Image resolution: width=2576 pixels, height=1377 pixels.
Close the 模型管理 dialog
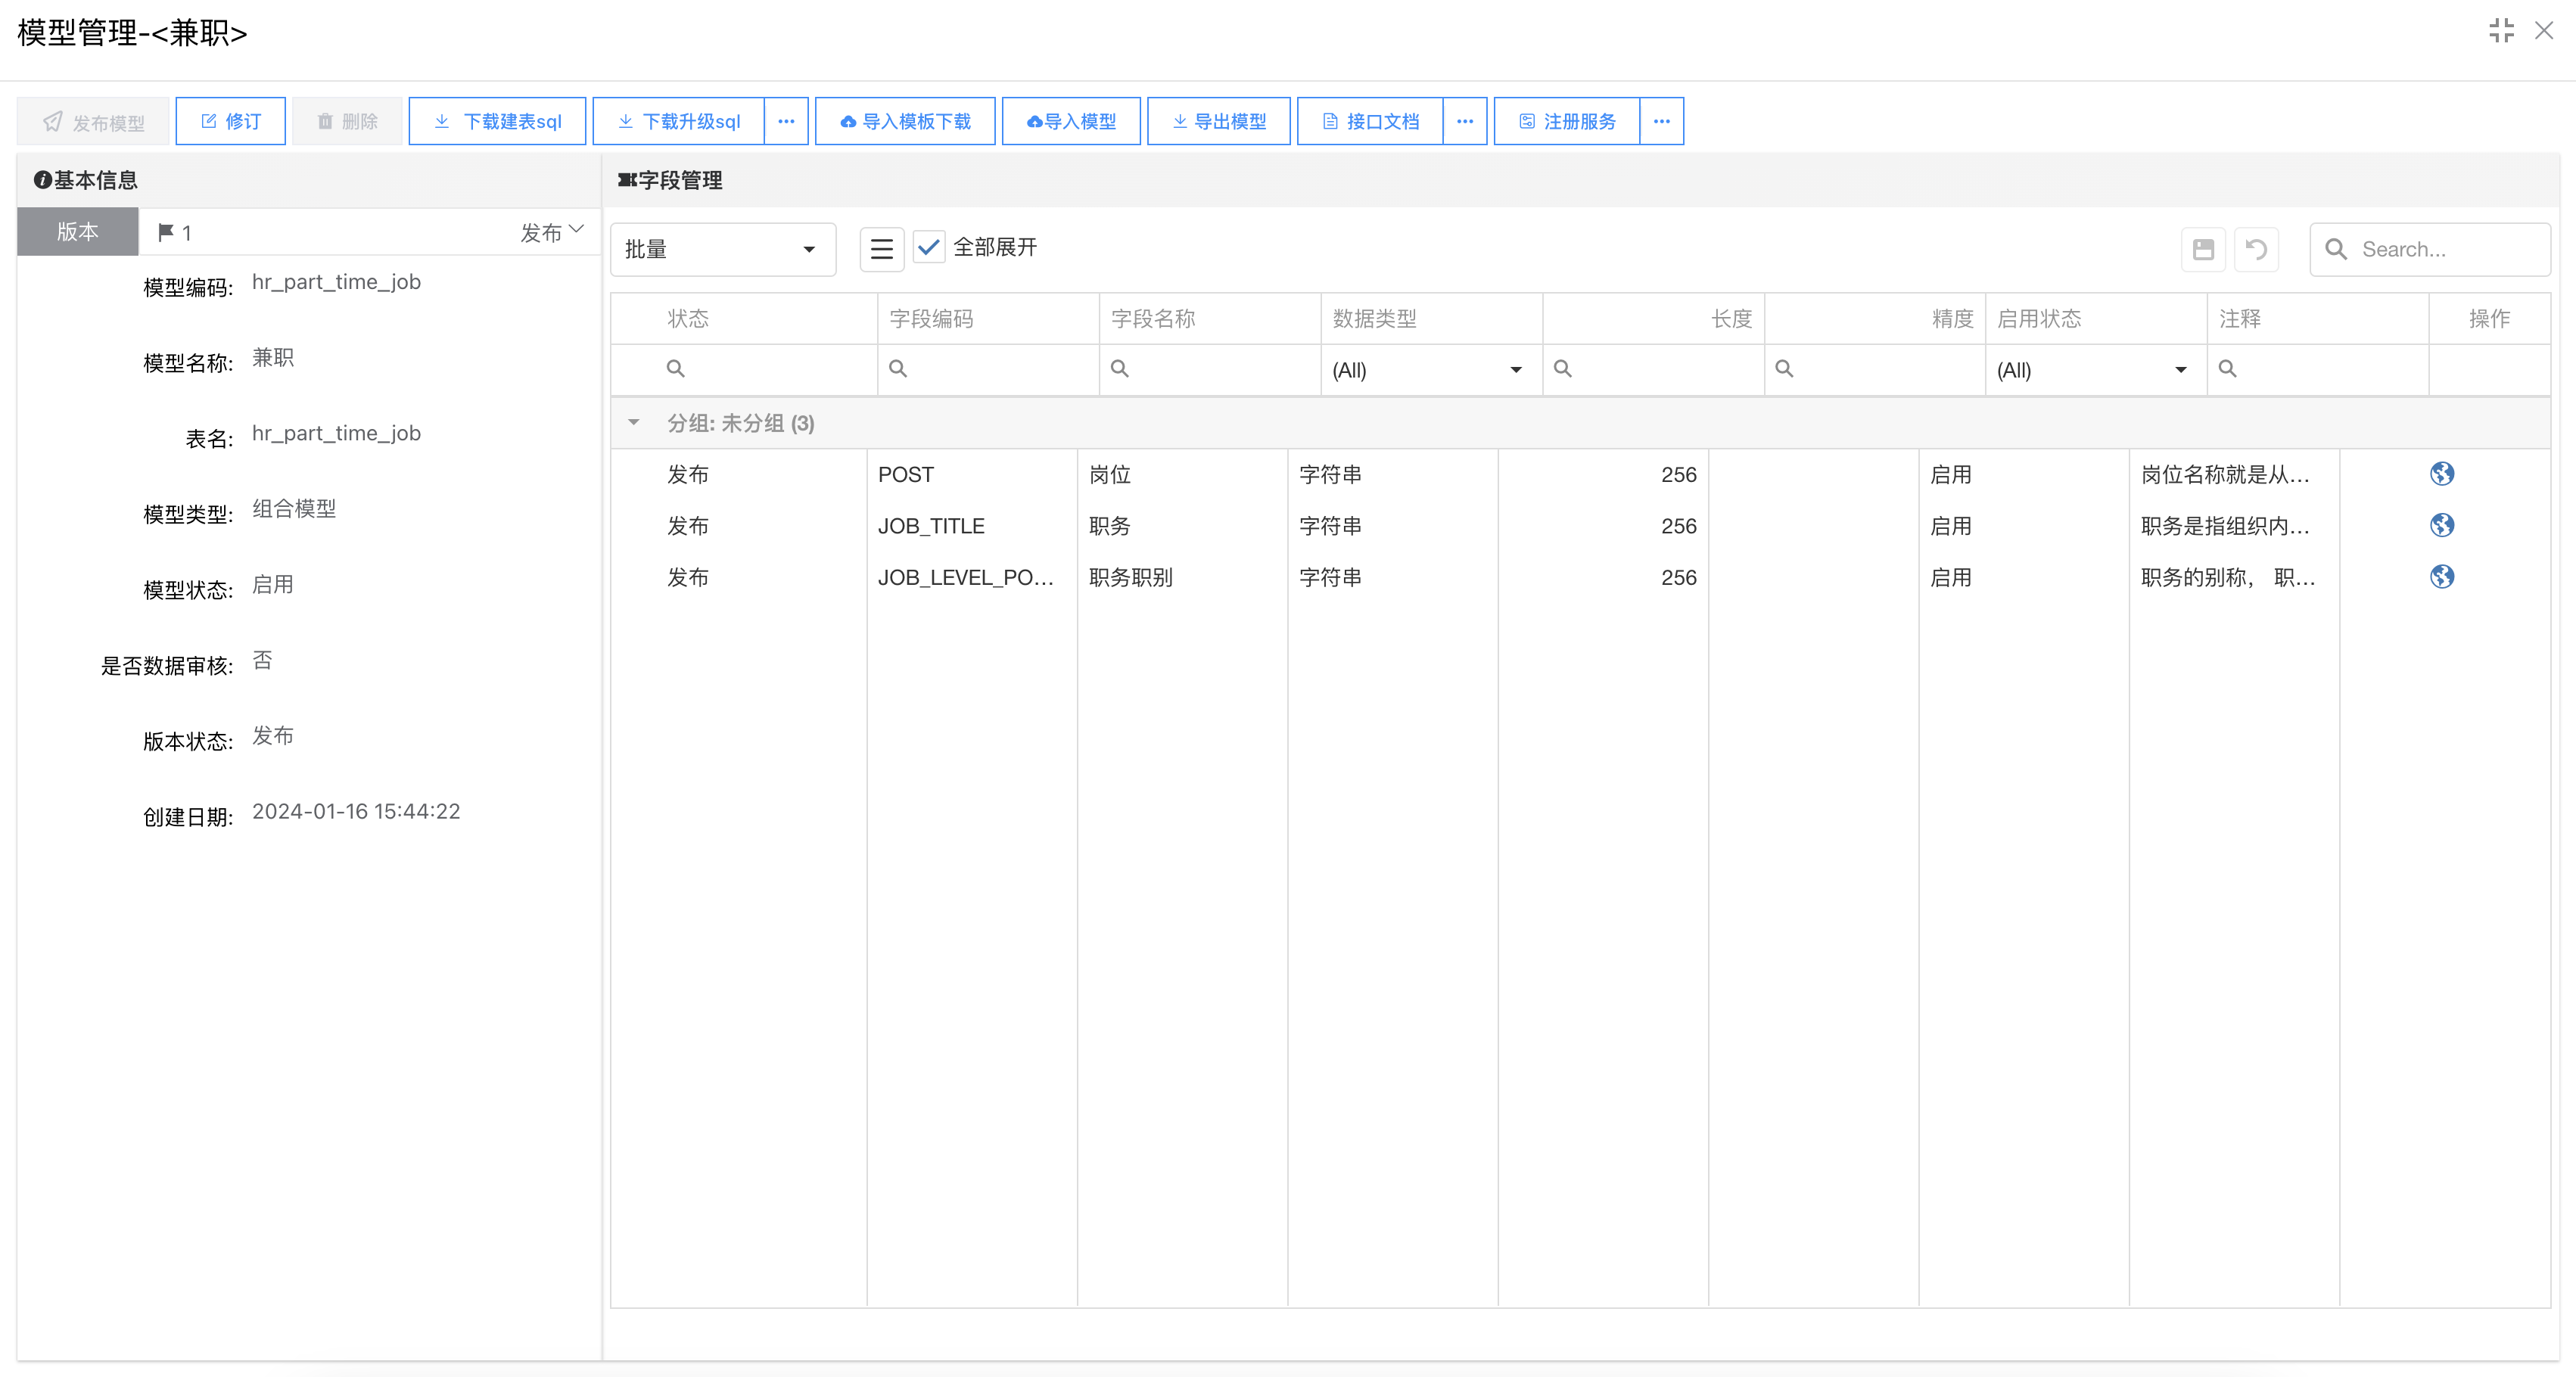click(x=2544, y=31)
